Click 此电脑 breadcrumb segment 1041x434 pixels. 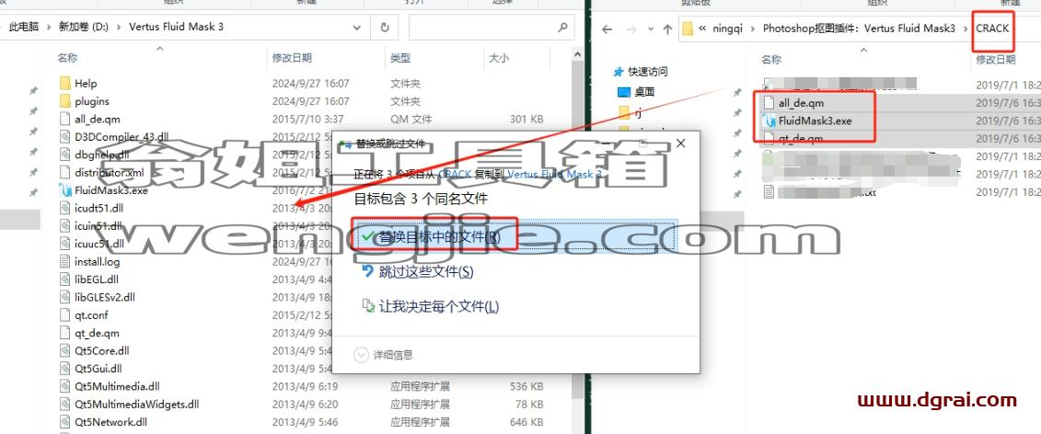23,28
